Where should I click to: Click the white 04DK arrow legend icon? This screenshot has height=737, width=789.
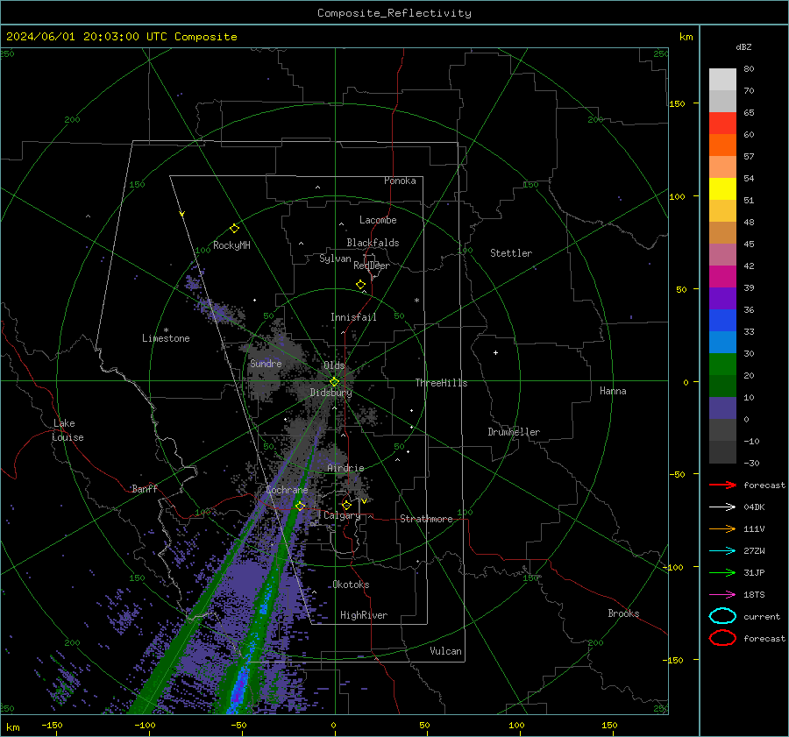point(722,507)
